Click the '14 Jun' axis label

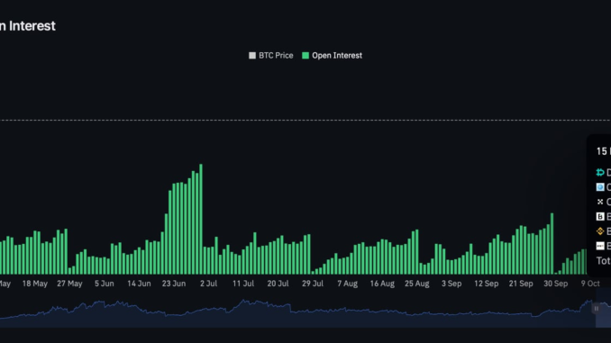139,284
